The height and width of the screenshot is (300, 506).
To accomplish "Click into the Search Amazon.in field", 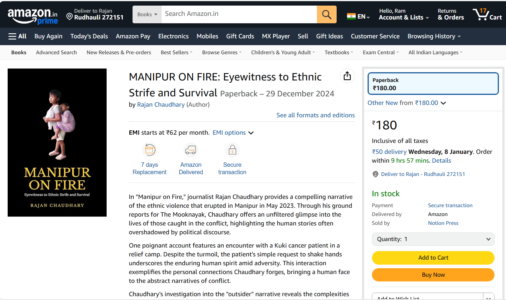I will coord(239,14).
